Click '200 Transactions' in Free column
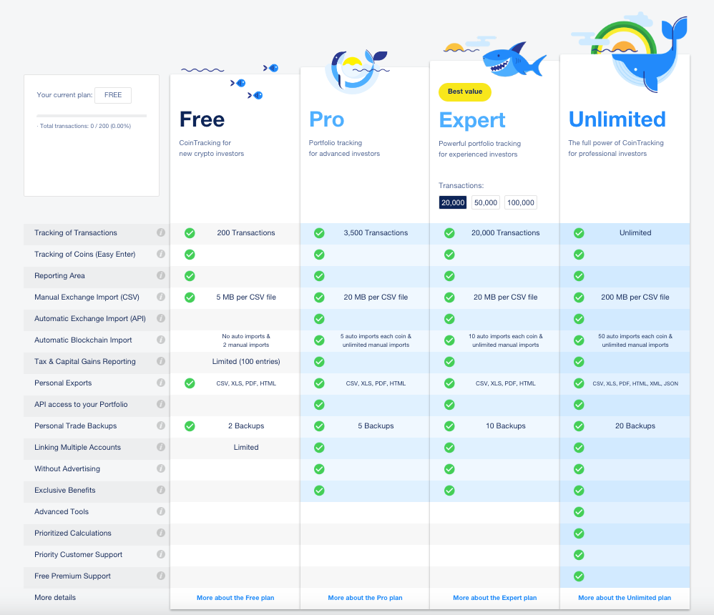 [246, 232]
